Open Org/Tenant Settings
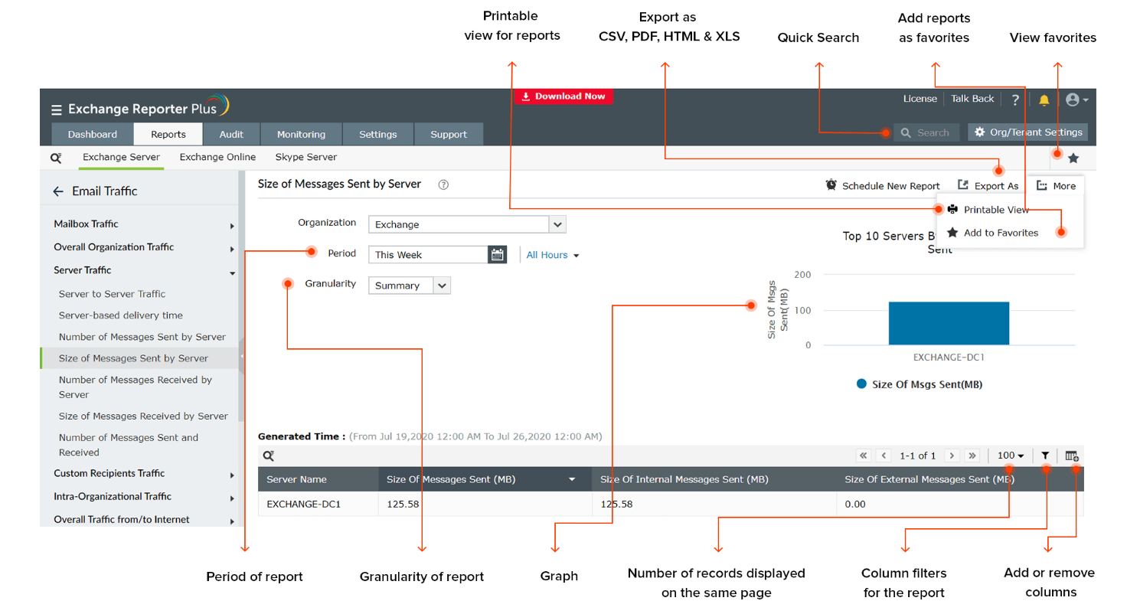Image resolution: width=1127 pixels, height=614 pixels. (x=1027, y=132)
